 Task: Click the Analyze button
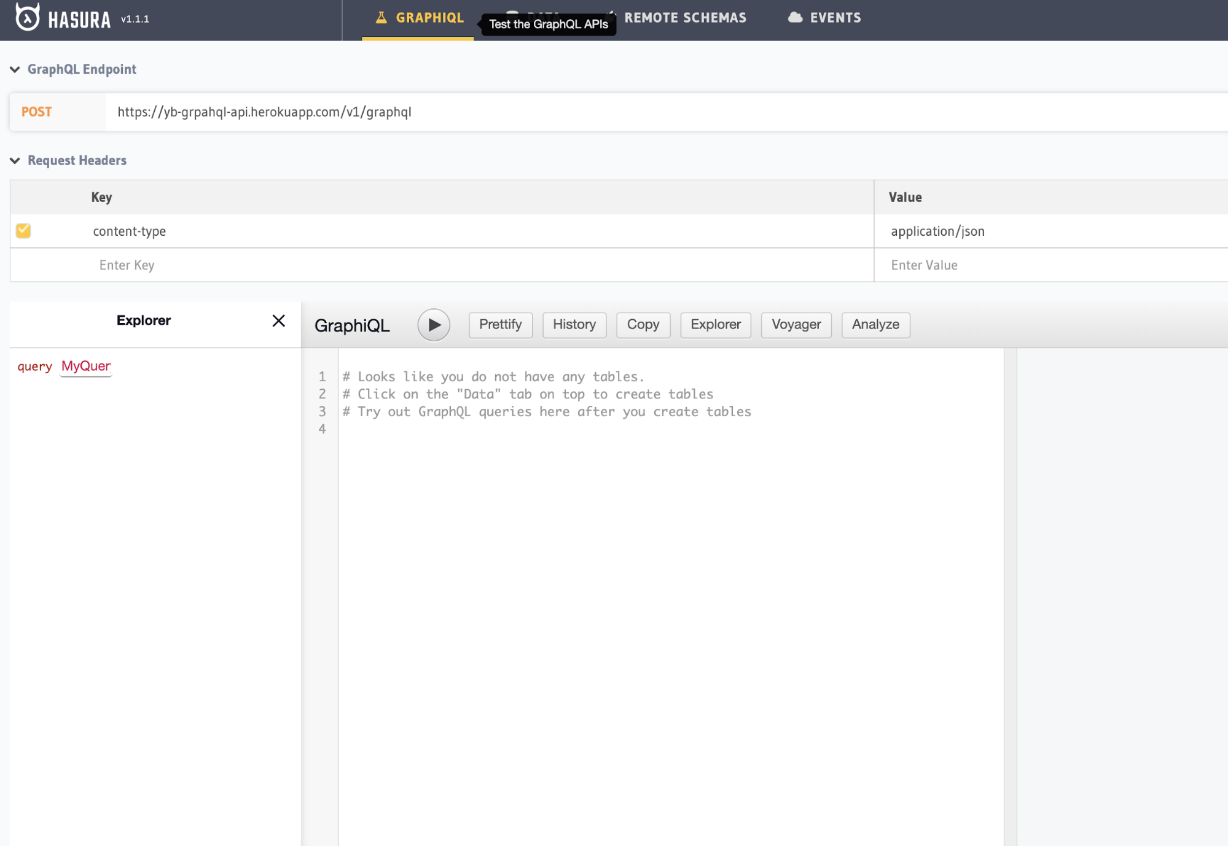coord(875,325)
